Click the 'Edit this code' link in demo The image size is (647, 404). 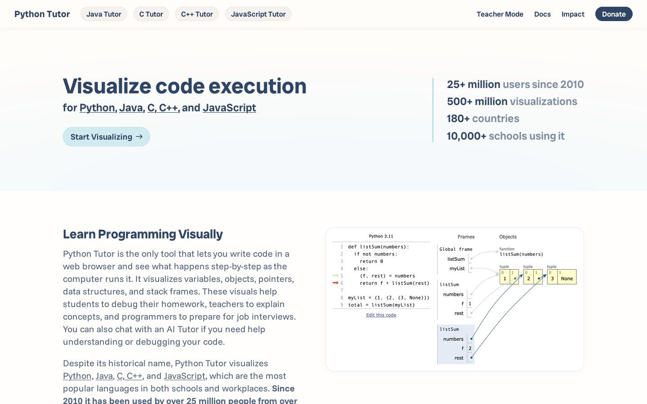coord(381,315)
